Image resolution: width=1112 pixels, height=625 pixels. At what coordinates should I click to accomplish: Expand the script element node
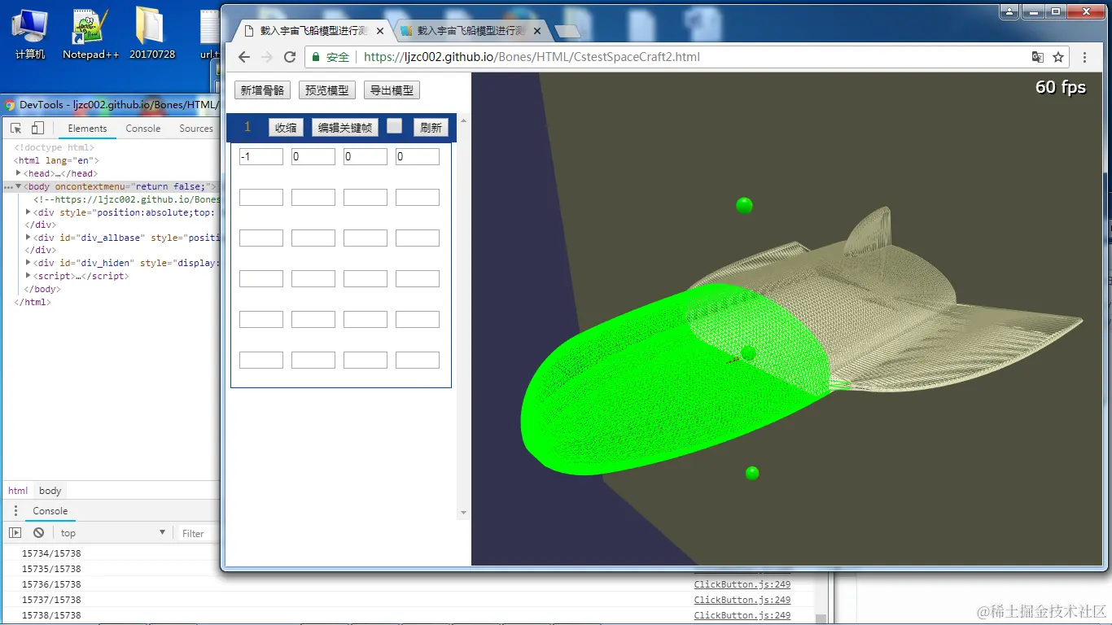point(28,276)
